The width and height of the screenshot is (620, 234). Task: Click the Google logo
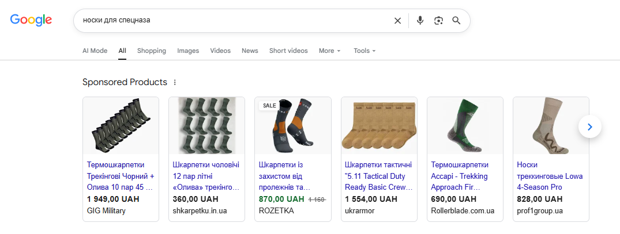pyautogui.click(x=31, y=20)
